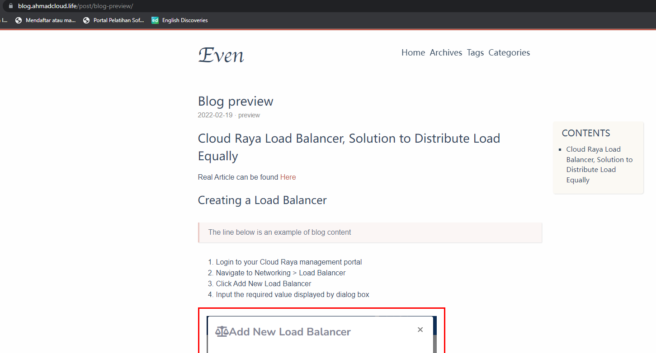Go to Home in navigation menu
Viewport: 656px width, 353px height.
point(413,52)
